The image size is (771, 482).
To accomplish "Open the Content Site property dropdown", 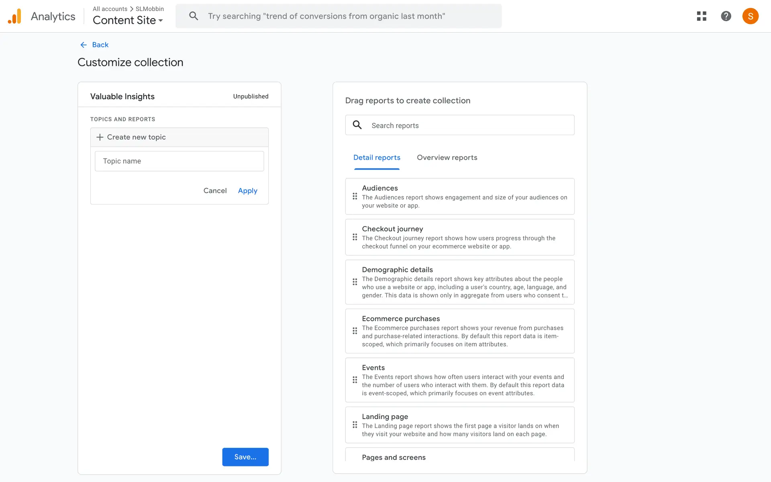I will 128,20.
